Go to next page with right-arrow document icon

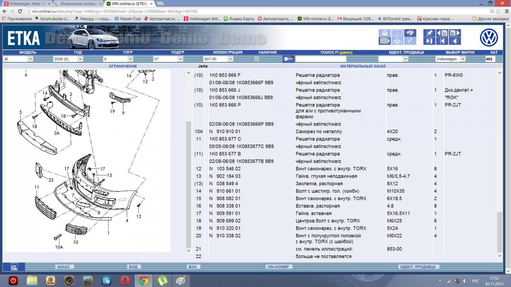454,33
